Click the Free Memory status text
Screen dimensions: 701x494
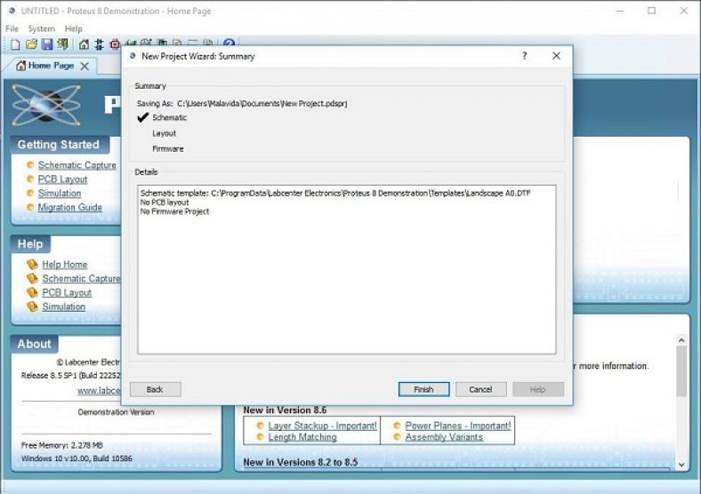pyautogui.click(x=62, y=445)
